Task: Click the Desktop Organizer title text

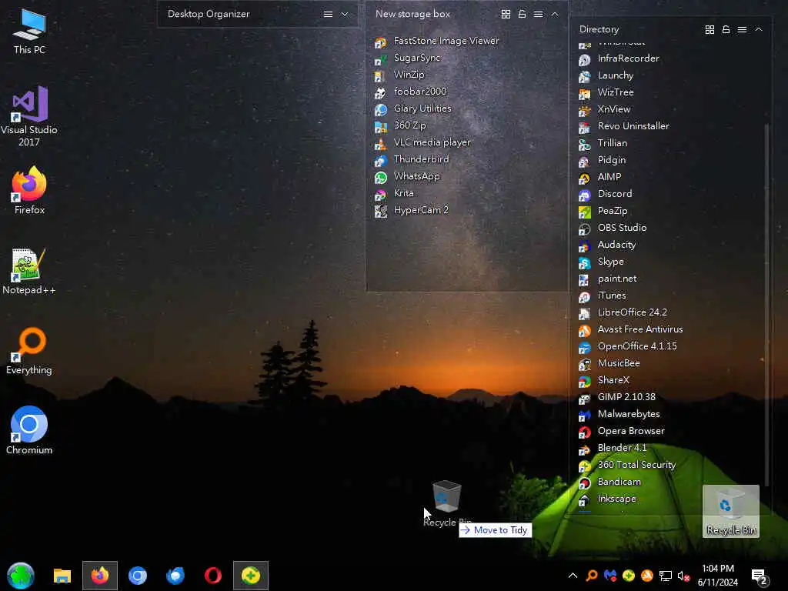Action: pyautogui.click(x=209, y=14)
